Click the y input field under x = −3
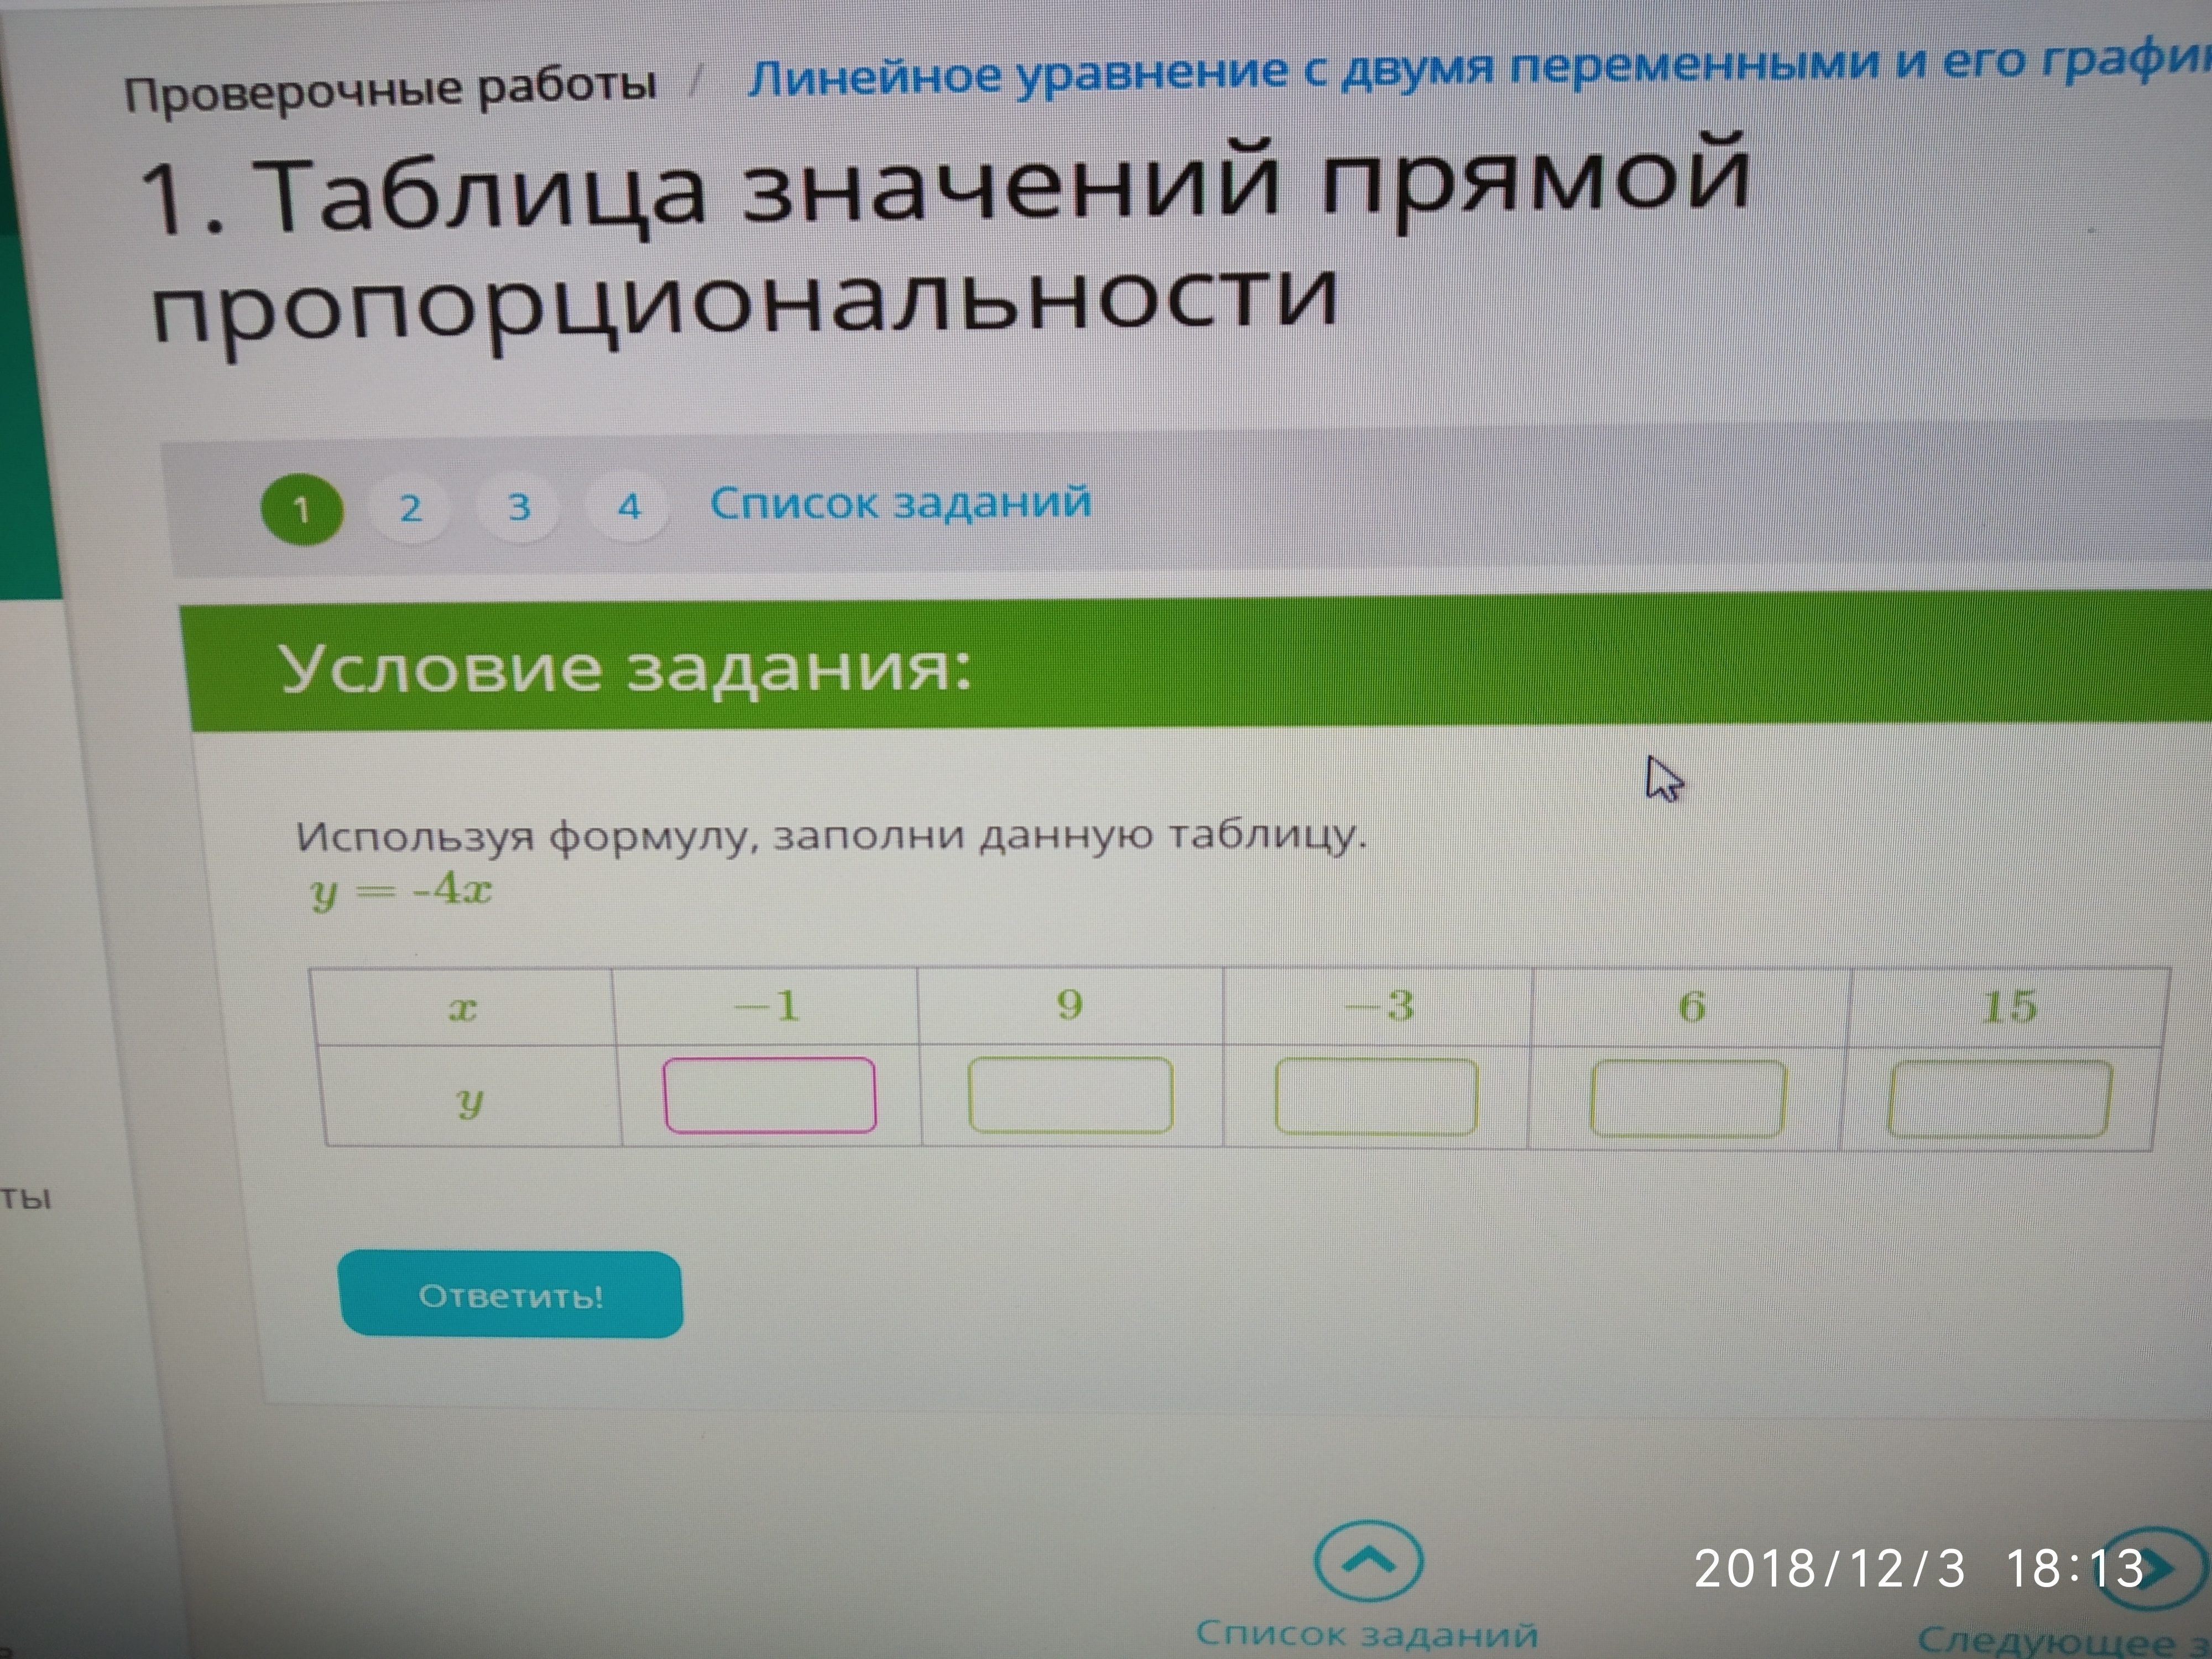2212x1659 pixels. 1376,1097
